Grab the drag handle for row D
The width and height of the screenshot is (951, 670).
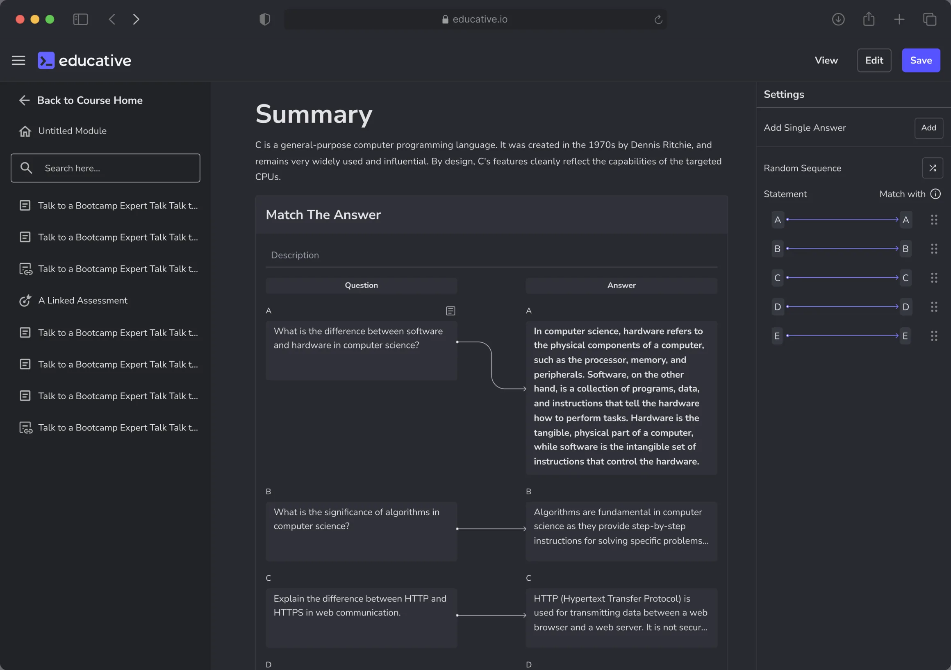pyautogui.click(x=934, y=307)
